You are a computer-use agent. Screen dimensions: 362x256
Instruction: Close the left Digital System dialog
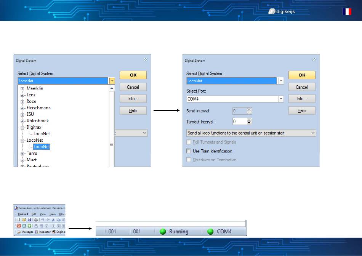point(146,59)
